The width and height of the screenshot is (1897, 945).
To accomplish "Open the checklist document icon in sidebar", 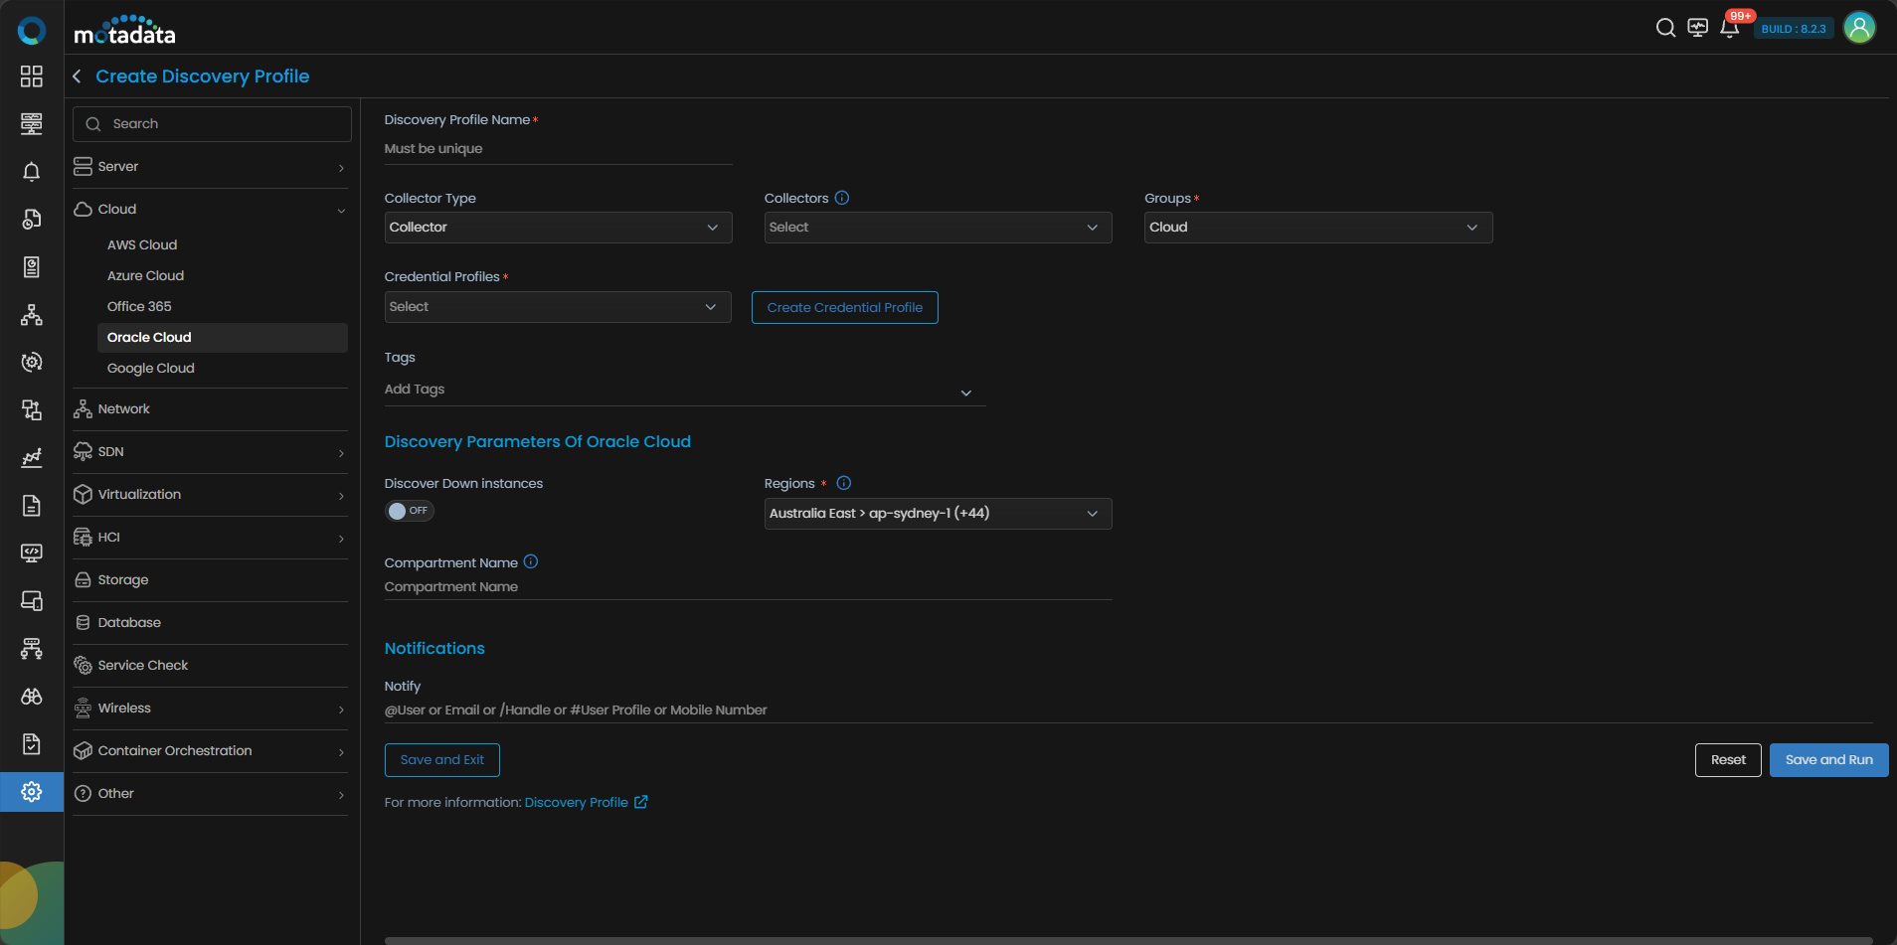I will click(x=32, y=743).
